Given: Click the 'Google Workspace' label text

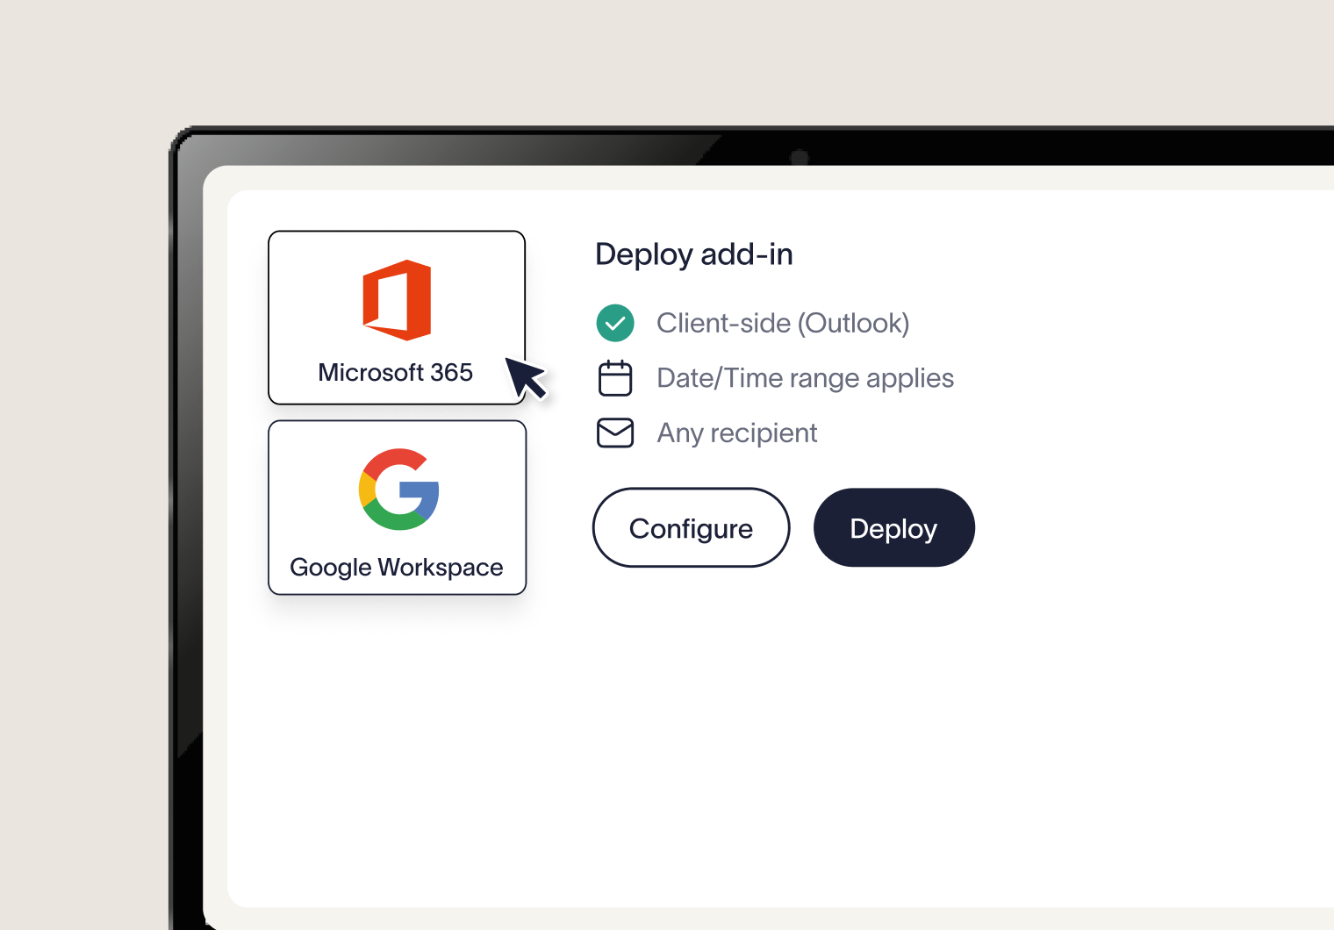Looking at the screenshot, I should pos(397,568).
